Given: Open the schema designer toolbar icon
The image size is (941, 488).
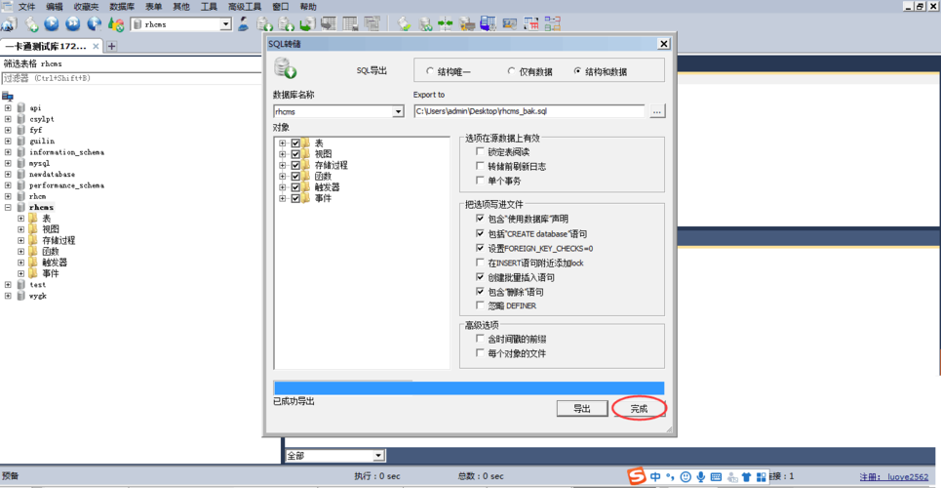Looking at the screenshot, I should tap(553, 24).
